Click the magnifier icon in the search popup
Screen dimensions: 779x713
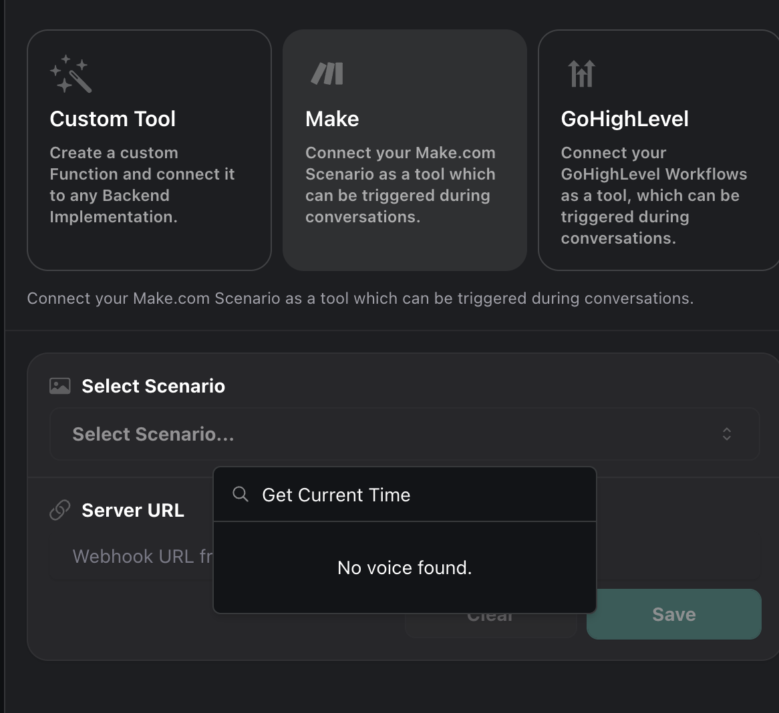click(239, 494)
